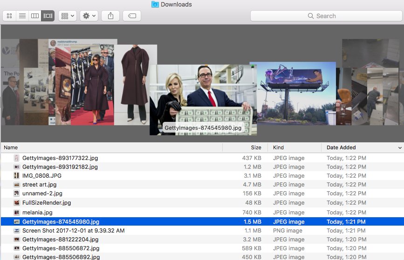Select FullSizeRender.jpg in the list
This screenshot has width=404, height=260.
click(202, 203)
